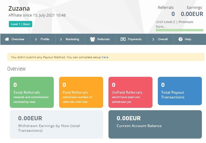Click the Withdrawn Earnings by Now panel
The height and width of the screenshot is (143, 206).
(x=56, y=124)
